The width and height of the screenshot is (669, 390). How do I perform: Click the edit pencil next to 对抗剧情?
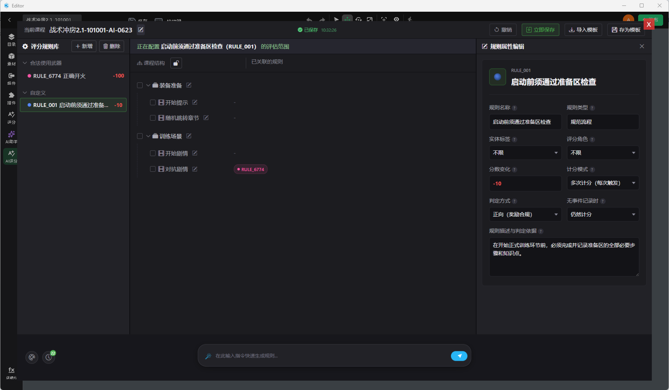pos(195,169)
